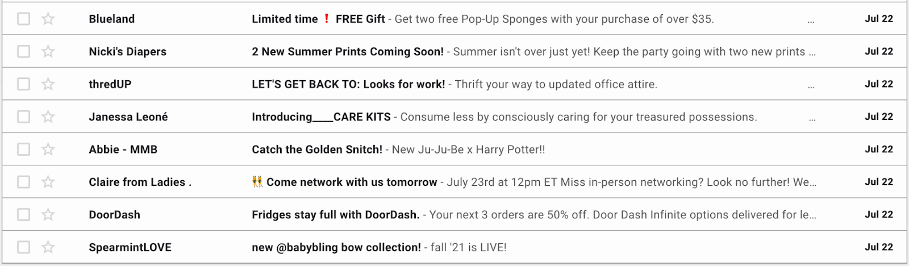Image resolution: width=909 pixels, height=266 pixels.
Task: Star the Abbie - MMB email
Action: click(48, 149)
